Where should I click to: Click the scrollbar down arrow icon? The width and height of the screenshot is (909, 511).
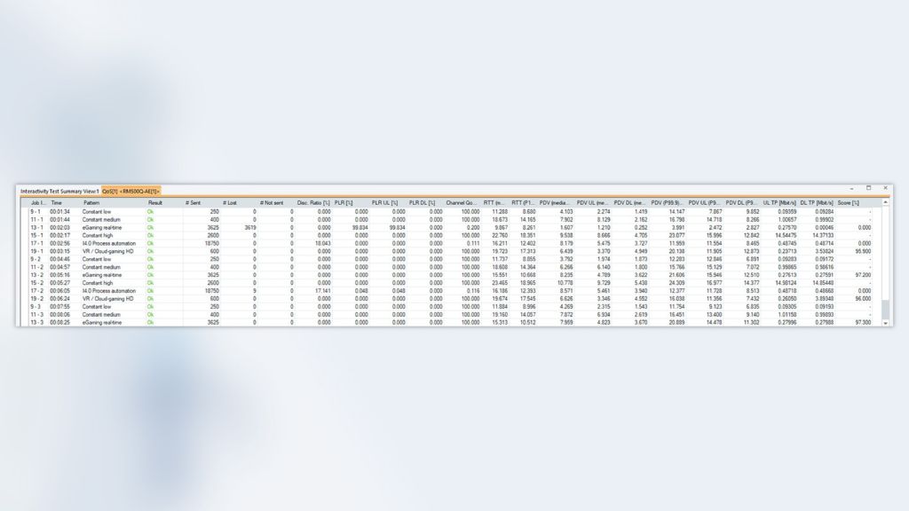[885, 322]
